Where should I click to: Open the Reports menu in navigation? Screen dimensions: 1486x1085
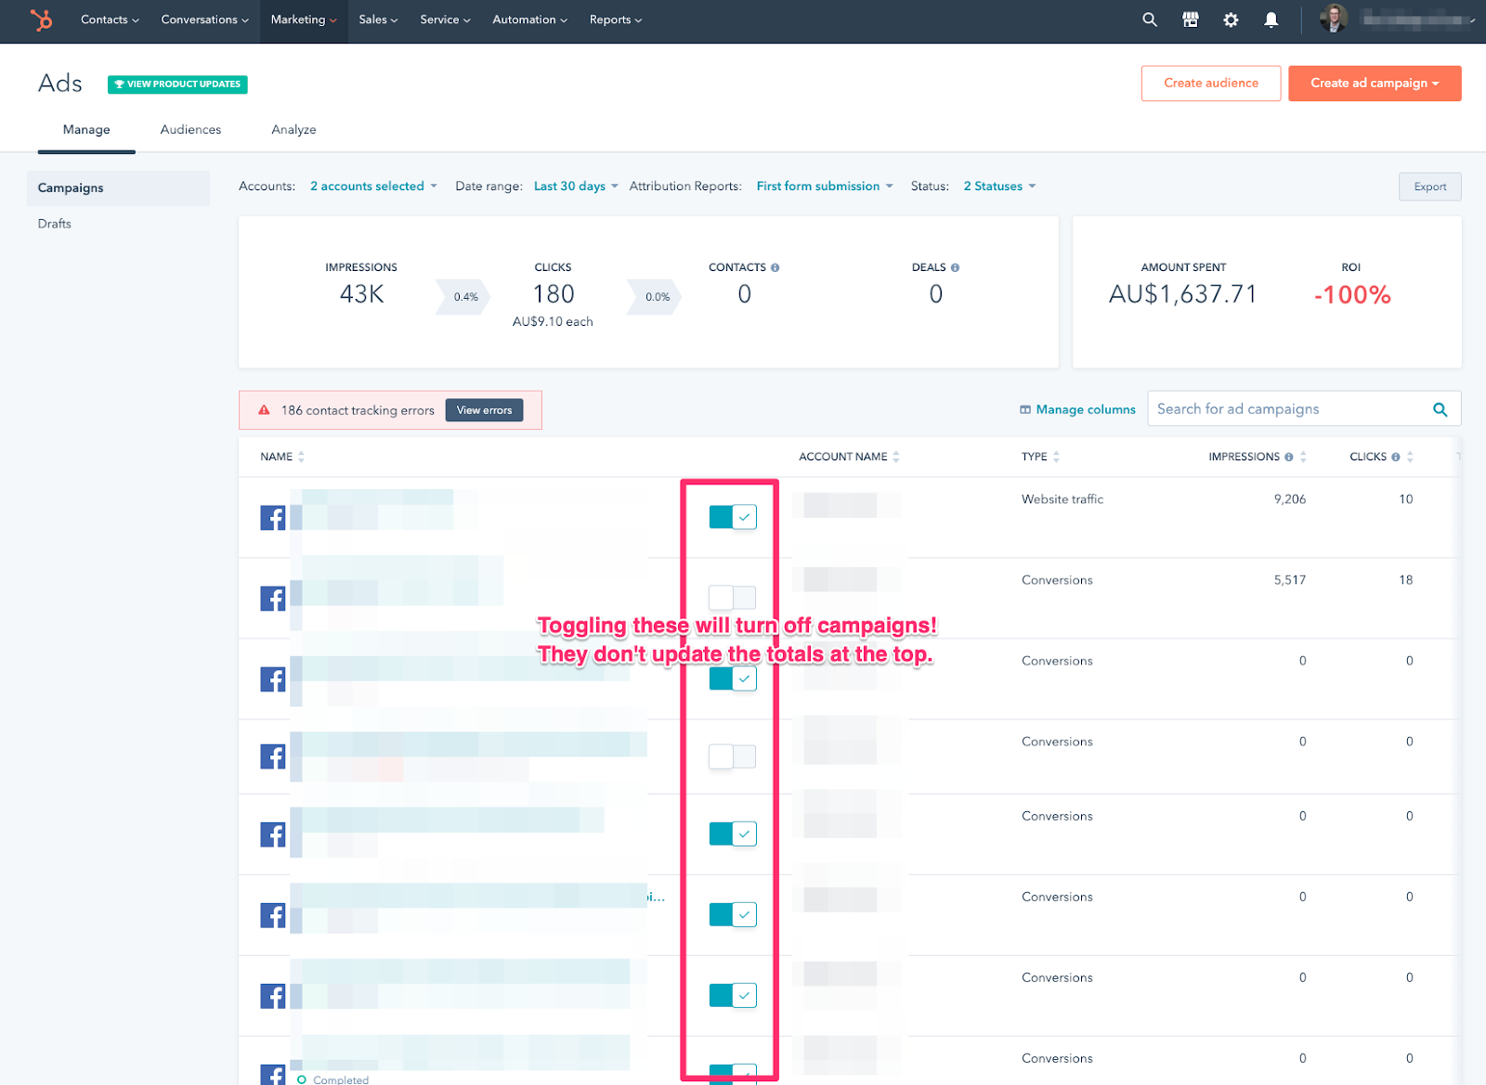pos(615,19)
